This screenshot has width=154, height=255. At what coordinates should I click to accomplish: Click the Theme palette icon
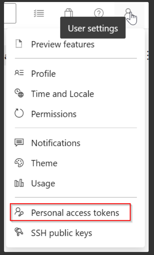pos(19,163)
